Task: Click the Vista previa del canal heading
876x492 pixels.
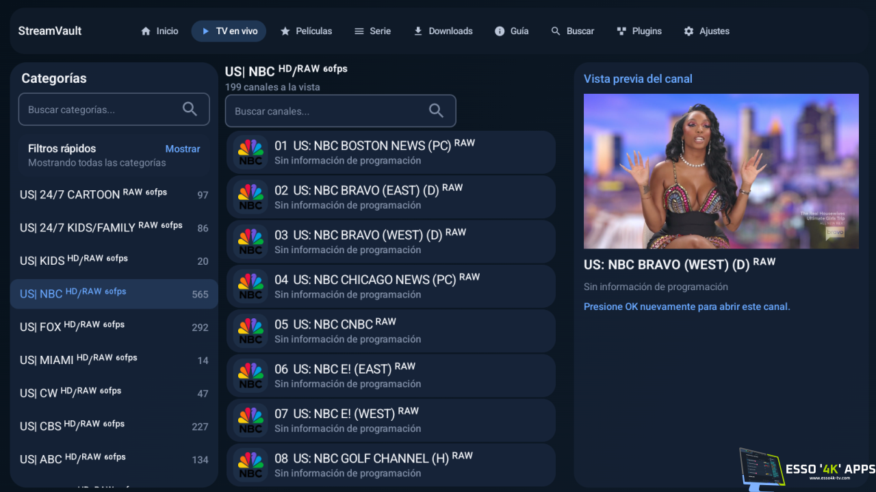Action: pyautogui.click(x=638, y=79)
